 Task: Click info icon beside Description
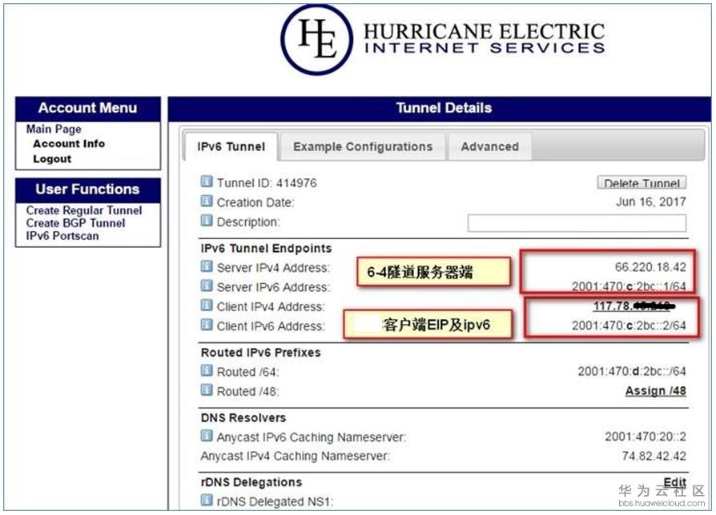[207, 221]
